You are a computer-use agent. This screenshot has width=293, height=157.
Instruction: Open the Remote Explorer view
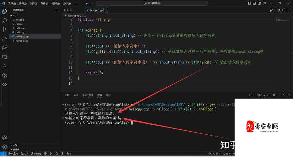coord(4,57)
